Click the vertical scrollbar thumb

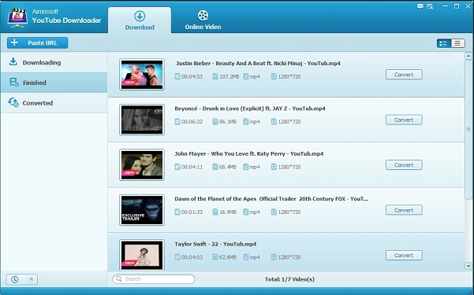pyautogui.click(x=468, y=130)
